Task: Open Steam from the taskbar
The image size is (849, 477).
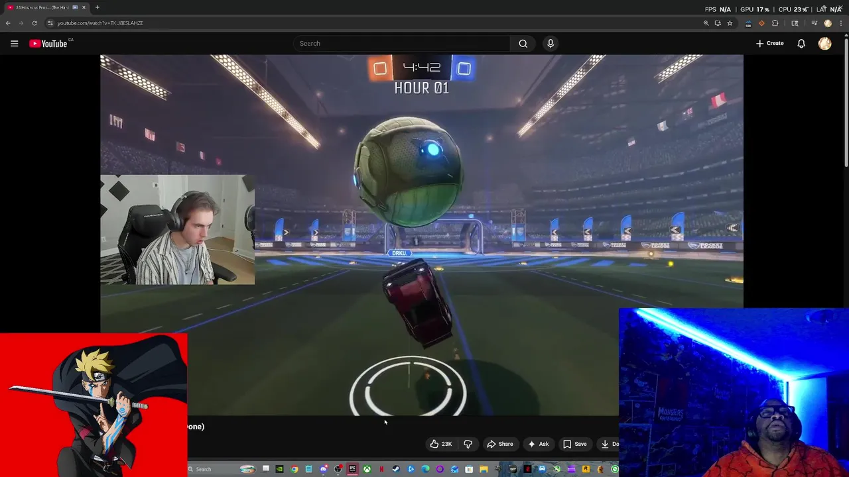Action: tap(396, 469)
